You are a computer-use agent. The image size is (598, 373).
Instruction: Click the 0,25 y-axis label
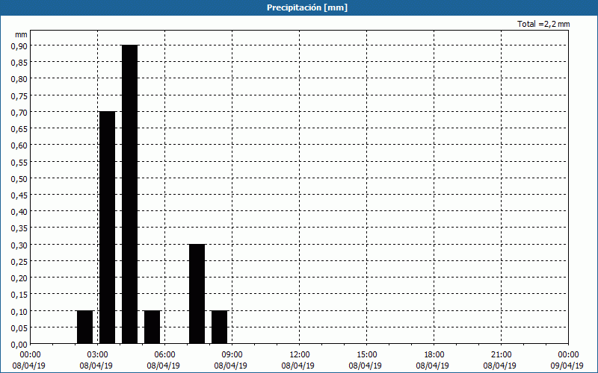19,262
